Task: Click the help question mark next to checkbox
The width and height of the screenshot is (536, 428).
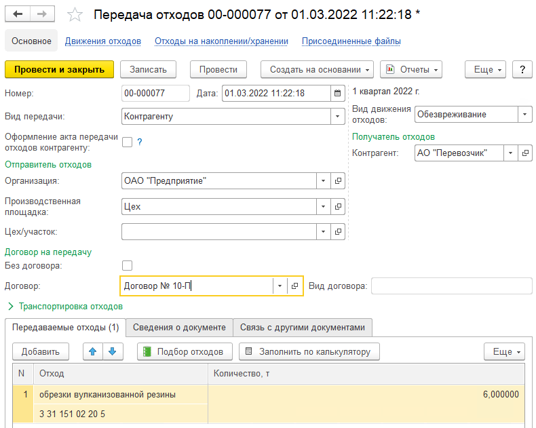Action: (140, 142)
